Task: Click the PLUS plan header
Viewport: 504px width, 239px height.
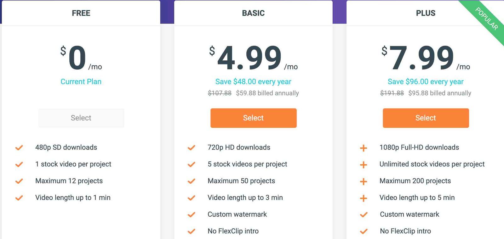Action: point(426,13)
